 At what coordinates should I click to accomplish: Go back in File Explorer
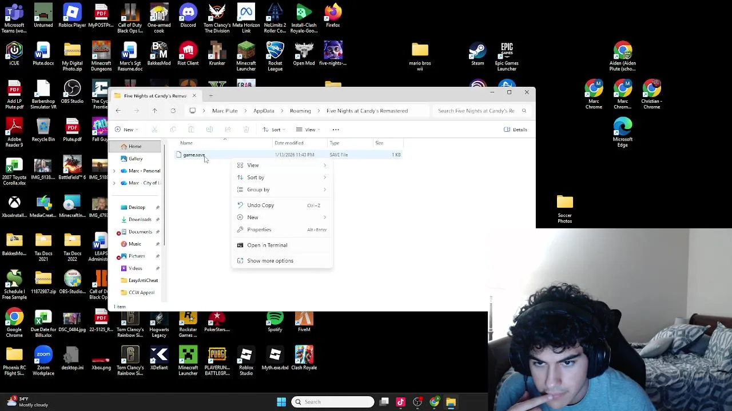tap(118, 111)
